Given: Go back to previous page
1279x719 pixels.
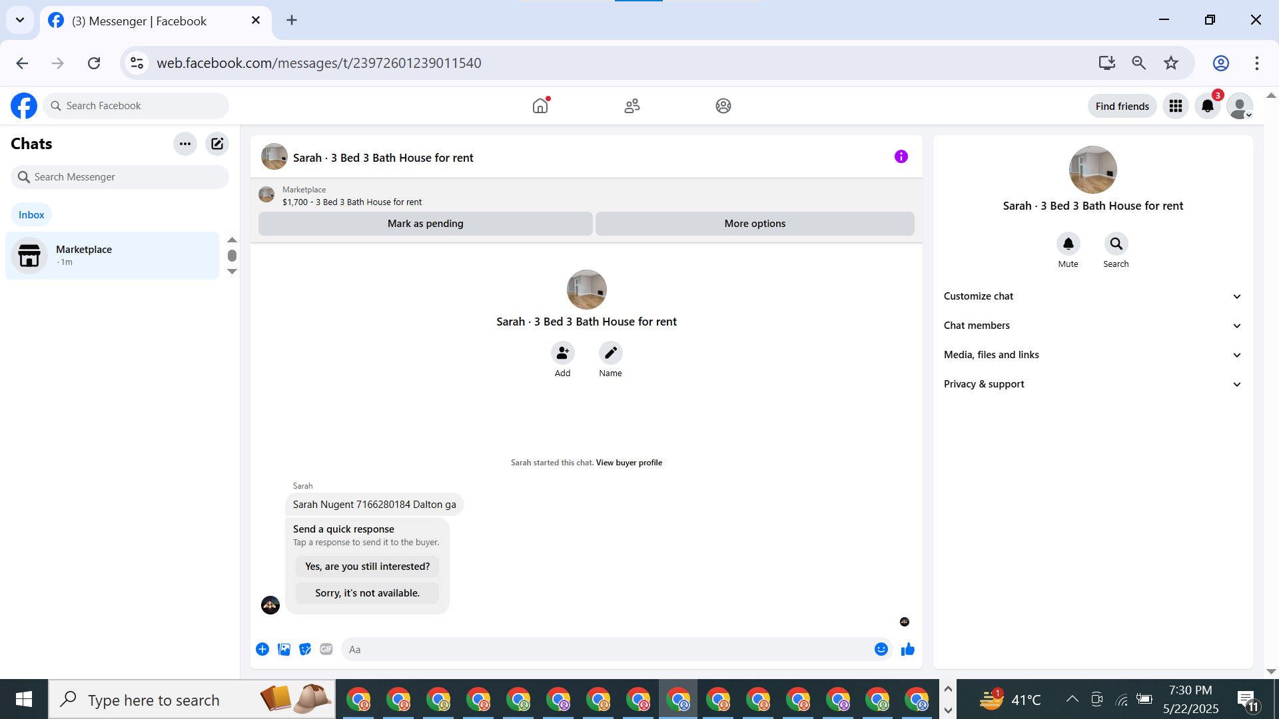Looking at the screenshot, I should (22, 63).
